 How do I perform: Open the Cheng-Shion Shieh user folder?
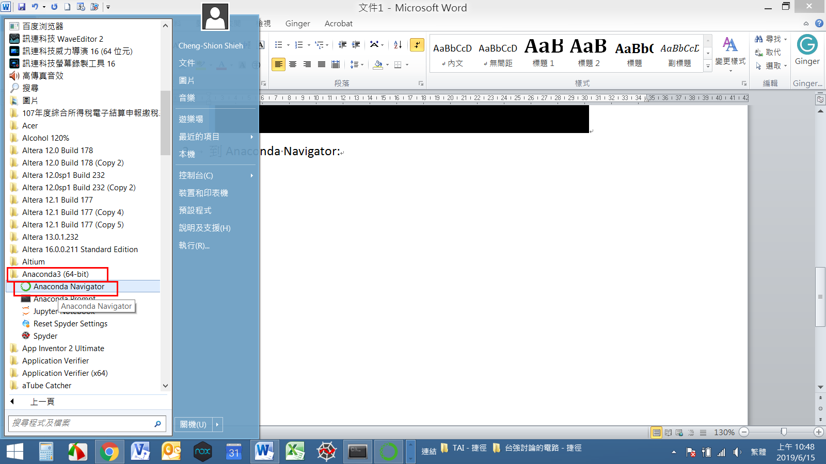pyautogui.click(x=211, y=45)
